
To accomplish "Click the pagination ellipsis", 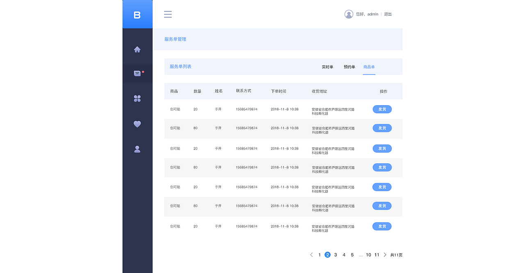I will (361, 255).
